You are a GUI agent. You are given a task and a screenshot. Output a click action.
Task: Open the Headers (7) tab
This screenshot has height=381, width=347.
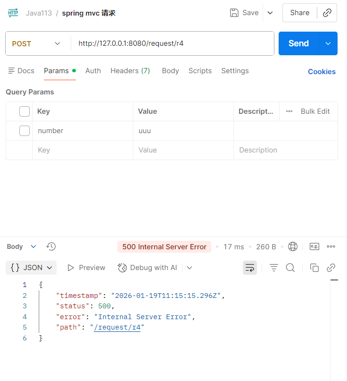(x=130, y=71)
